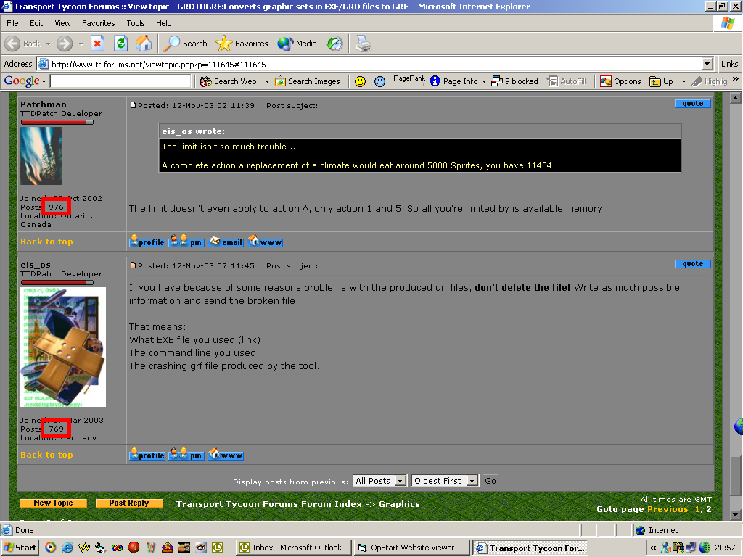
Task: Click eis_os's pm button
Action: pyautogui.click(x=186, y=455)
